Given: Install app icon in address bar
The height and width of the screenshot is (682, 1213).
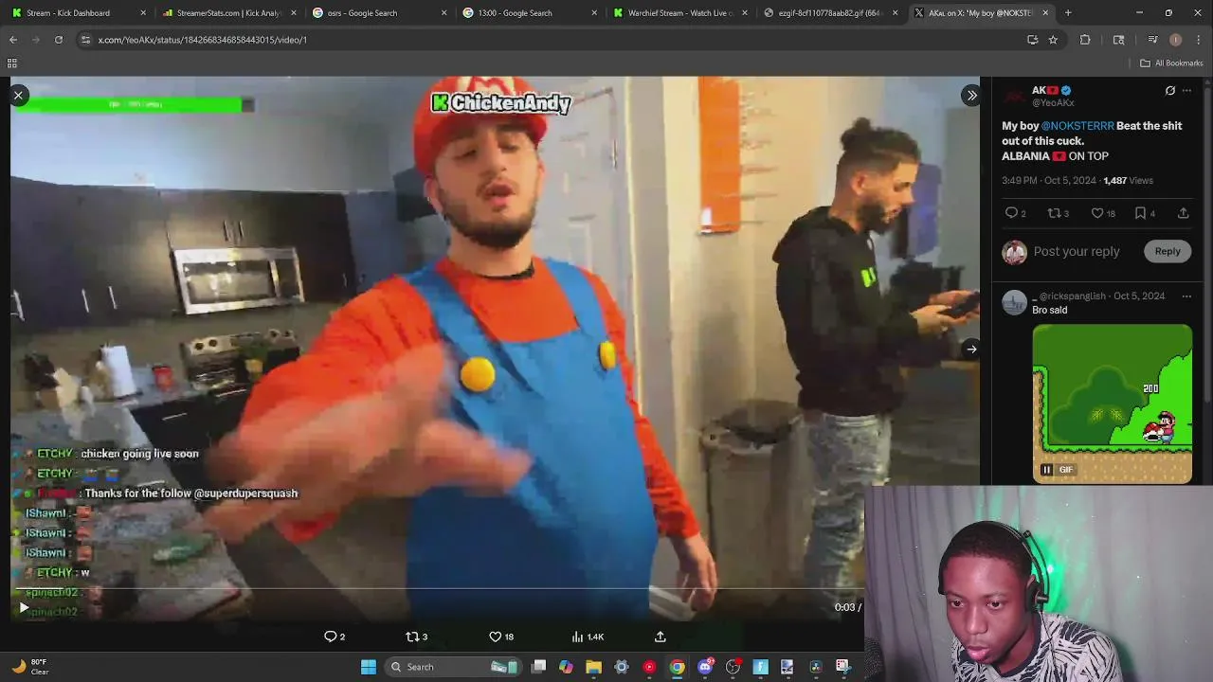Looking at the screenshot, I should tap(1032, 40).
